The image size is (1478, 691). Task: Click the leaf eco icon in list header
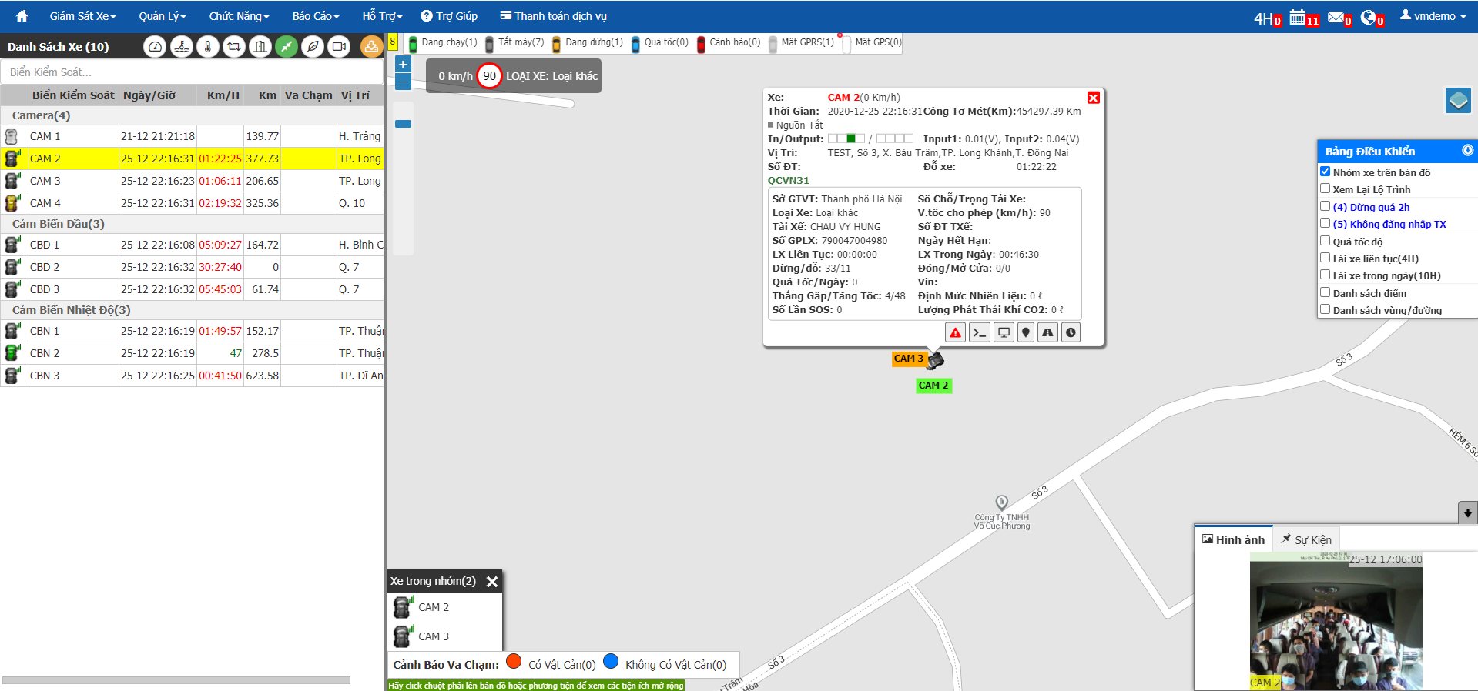click(313, 47)
